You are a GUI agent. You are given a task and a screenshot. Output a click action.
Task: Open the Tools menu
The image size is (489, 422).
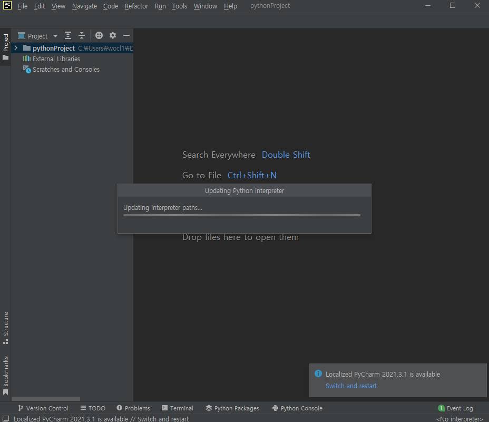point(180,6)
